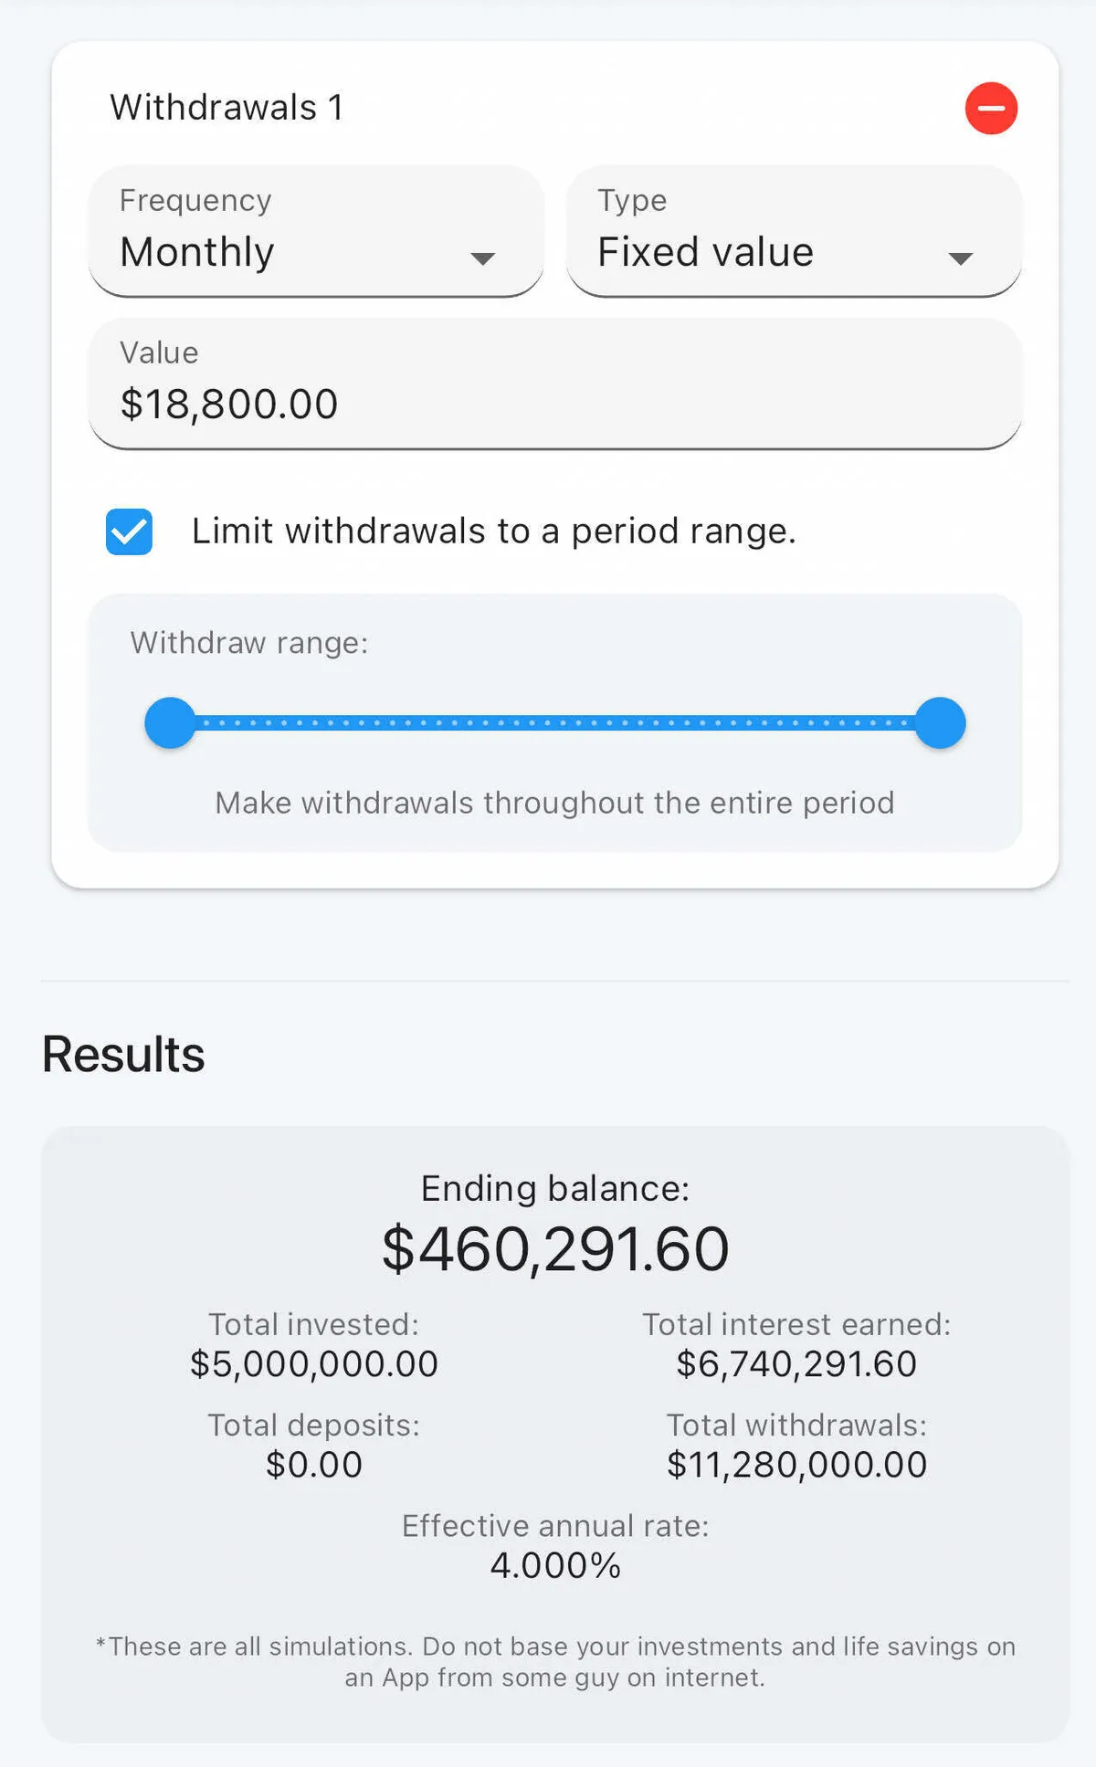Image resolution: width=1096 pixels, height=1767 pixels.
Task: Uncheck the limit withdrawals checkbox
Action: (x=130, y=531)
